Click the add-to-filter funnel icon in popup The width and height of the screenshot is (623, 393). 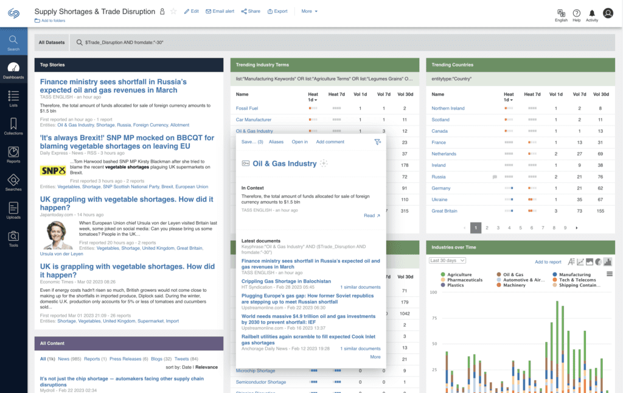377,142
